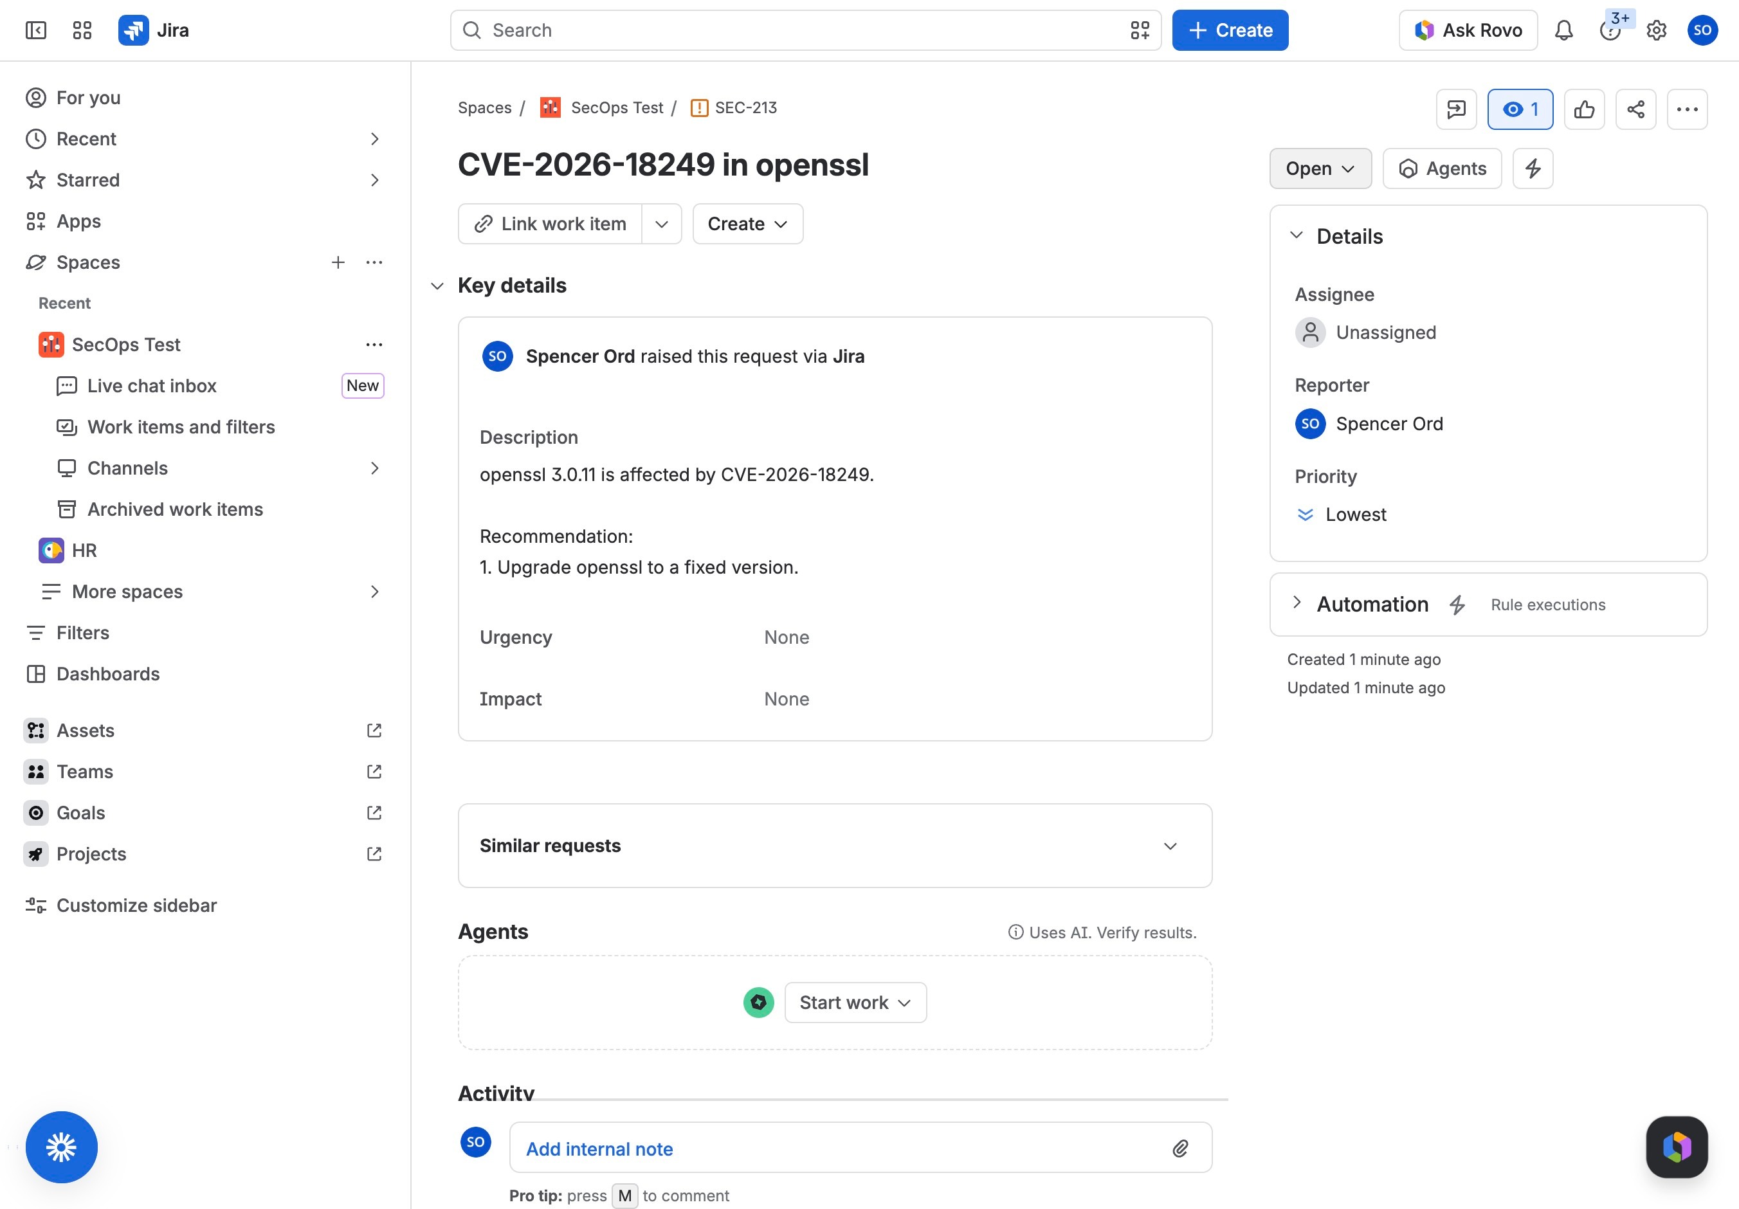The width and height of the screenshot is (1739, 1209).
Task: Toggle the watch eye button showing 1
Action: click(1520, 109)
